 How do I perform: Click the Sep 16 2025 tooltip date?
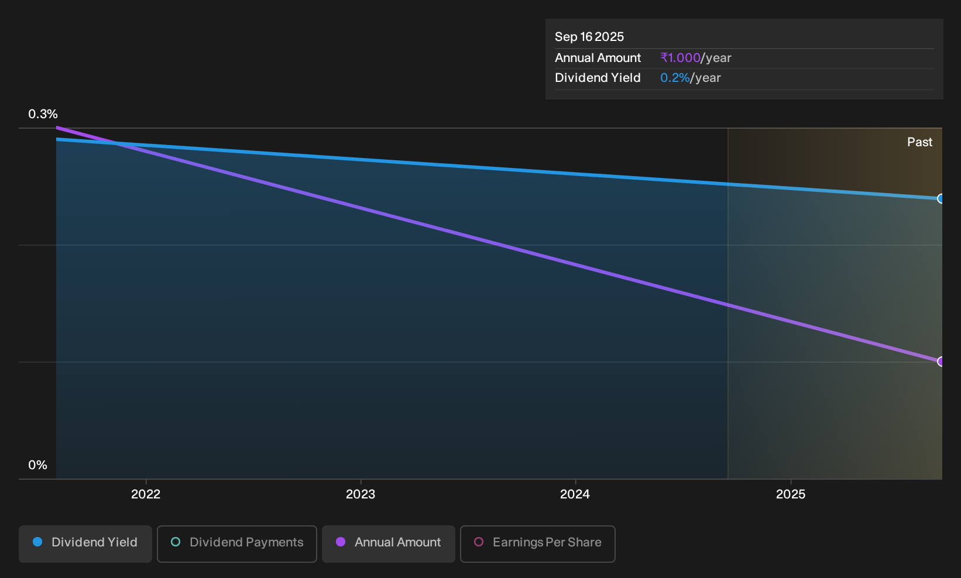(x=589, y=37)
